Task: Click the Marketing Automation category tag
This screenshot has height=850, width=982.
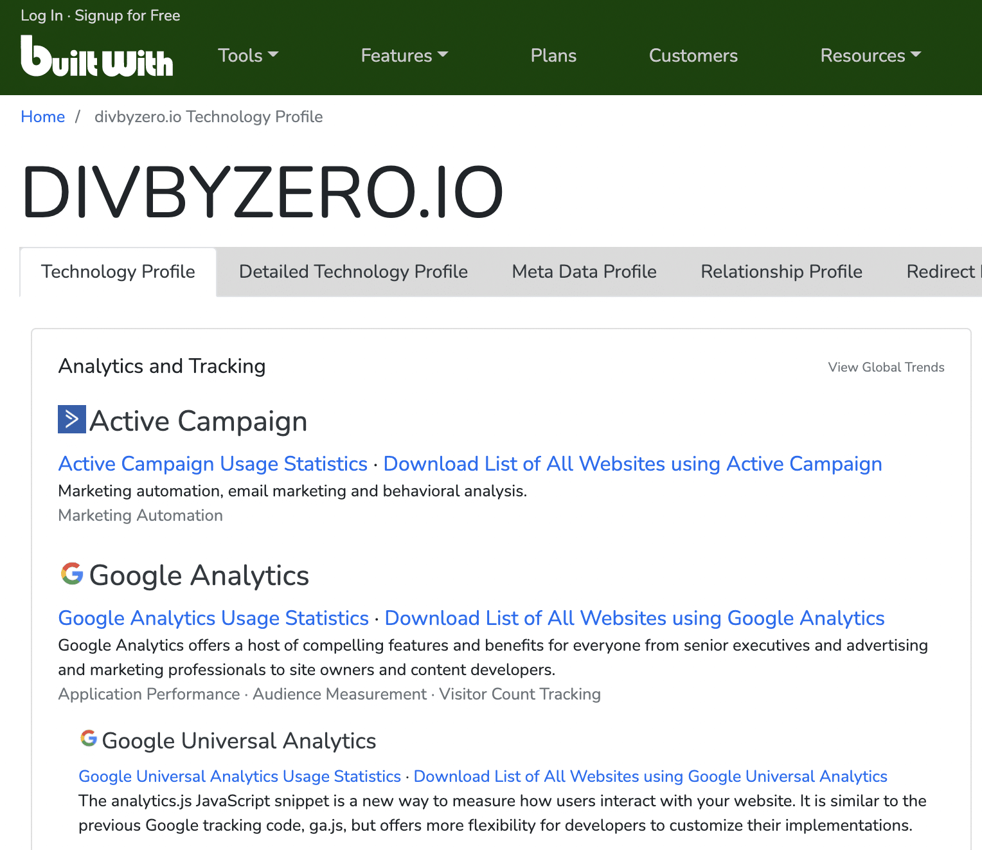Action: click(140, 515)
